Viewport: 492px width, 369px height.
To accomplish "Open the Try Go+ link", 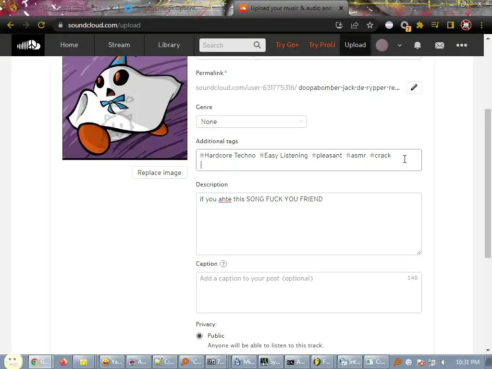I will [287, 45].
